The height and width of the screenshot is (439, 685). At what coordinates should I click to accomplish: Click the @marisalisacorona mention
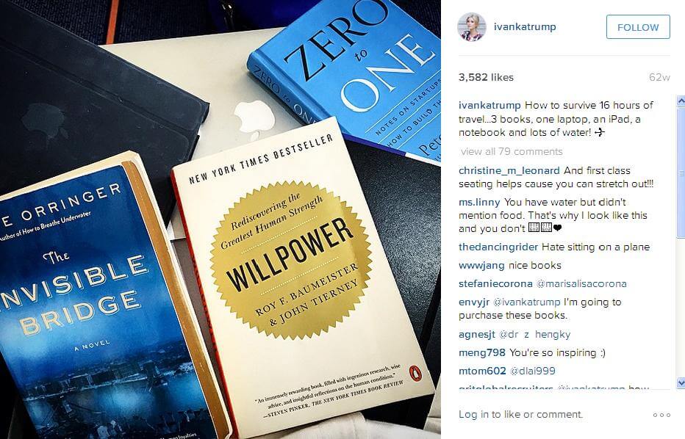[581, 283]
